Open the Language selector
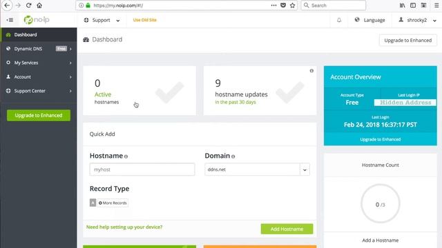442x248 pixels. pos(369,20)
